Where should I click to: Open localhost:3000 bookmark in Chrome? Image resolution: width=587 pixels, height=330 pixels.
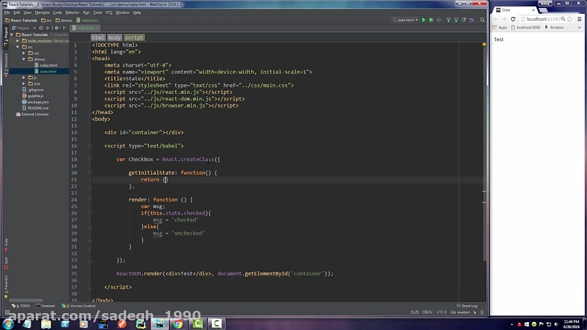click(x=526, y=27)
